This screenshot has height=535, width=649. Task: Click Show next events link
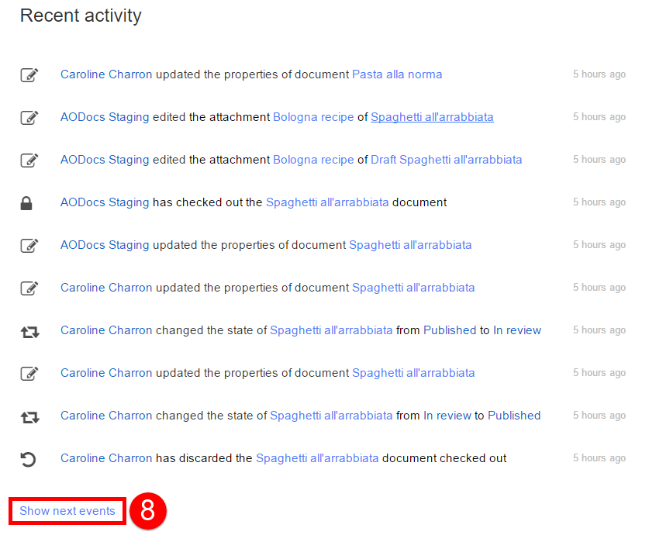67,511
